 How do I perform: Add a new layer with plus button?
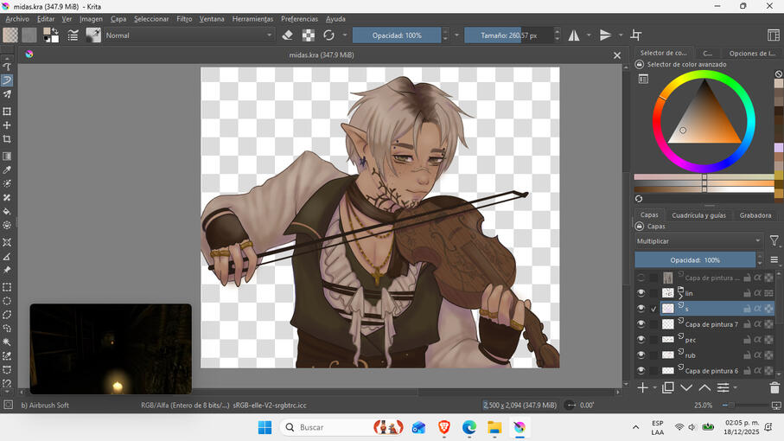642,387
